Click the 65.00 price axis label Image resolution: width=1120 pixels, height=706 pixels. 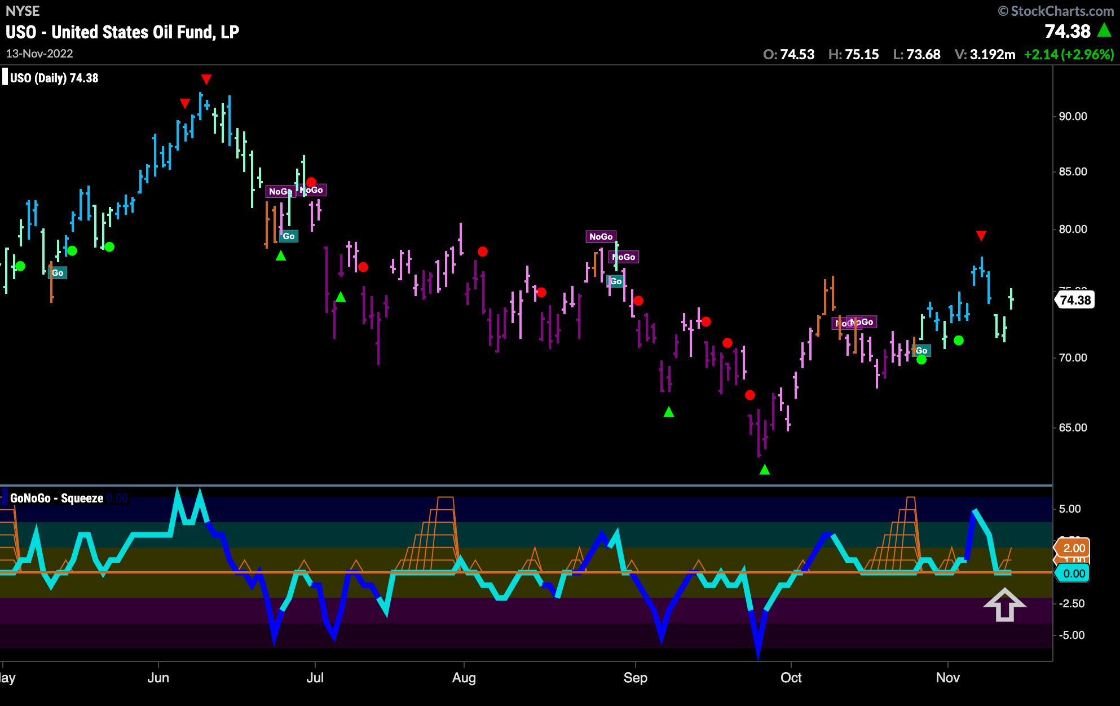1073,427
